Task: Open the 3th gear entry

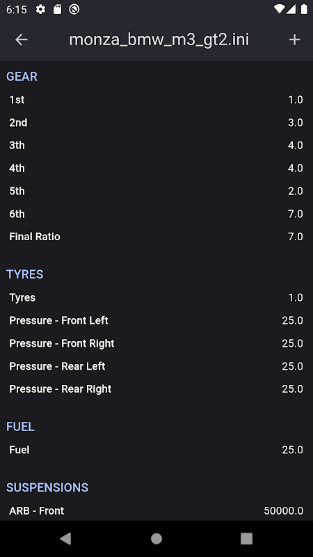Action: pyautogui.click(x=156, y=146)
